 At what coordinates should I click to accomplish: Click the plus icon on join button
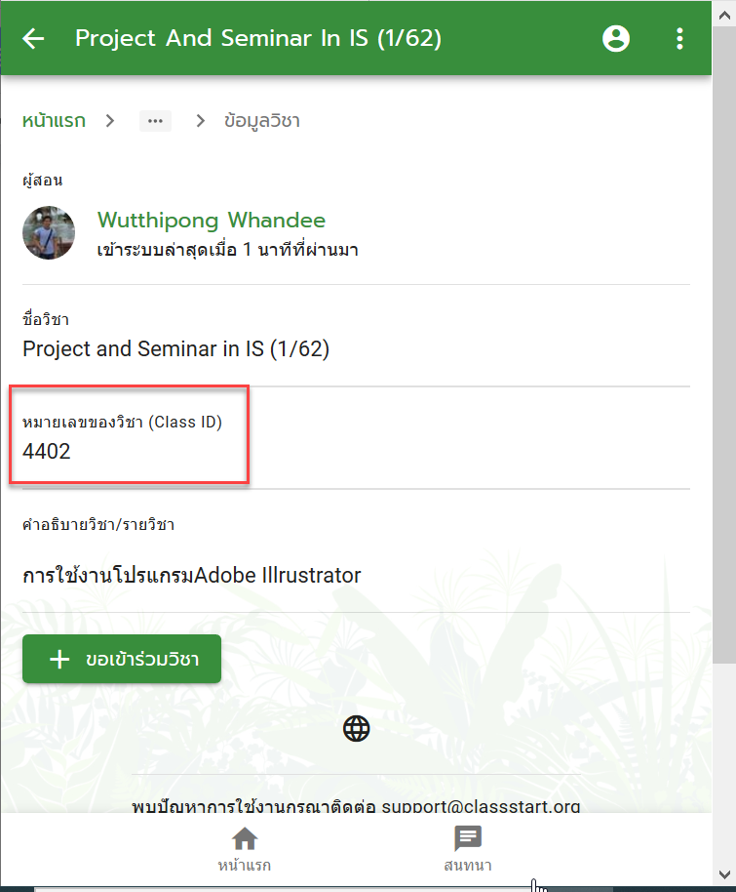[59, 660]
